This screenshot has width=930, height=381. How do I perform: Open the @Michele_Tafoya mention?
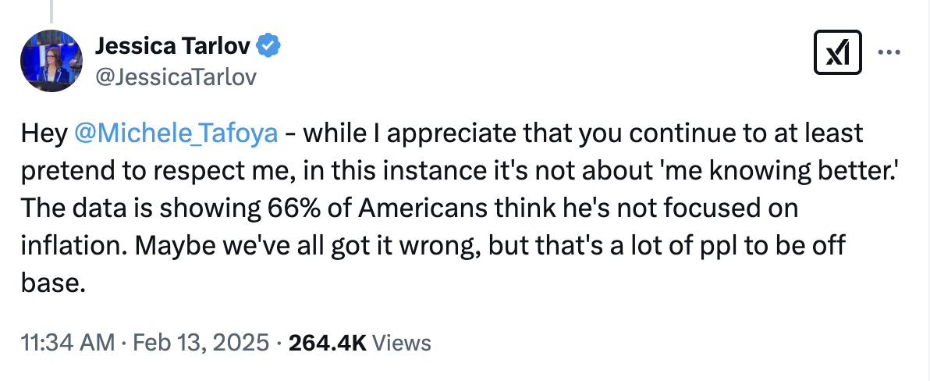[x=176, y=134]
